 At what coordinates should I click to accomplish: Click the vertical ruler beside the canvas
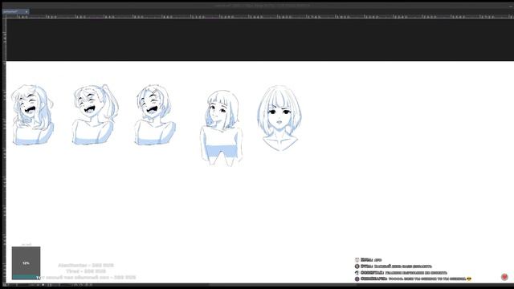click(x=4, y=151)
